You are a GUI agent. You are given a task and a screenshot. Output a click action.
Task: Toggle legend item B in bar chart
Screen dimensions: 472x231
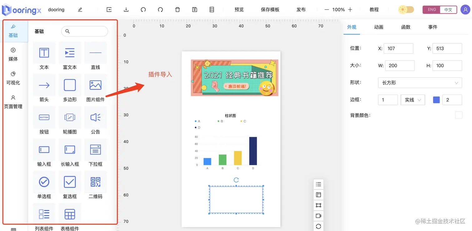click(x=220, y=121)
